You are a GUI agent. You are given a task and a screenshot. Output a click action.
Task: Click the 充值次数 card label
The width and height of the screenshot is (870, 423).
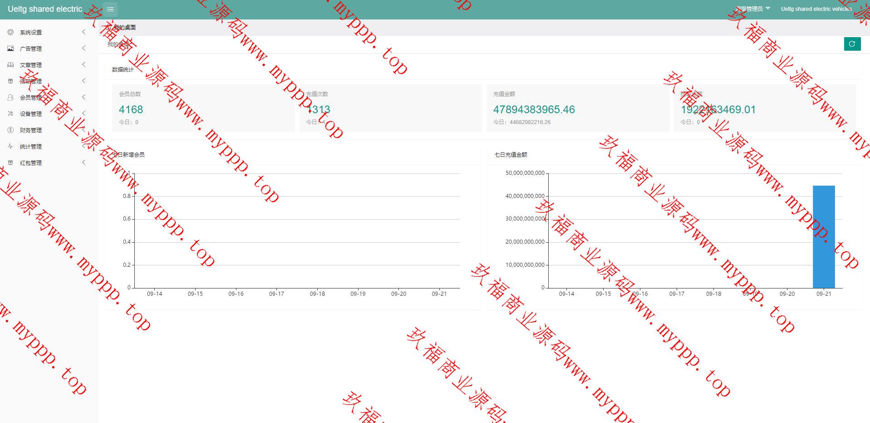[317, 94]
